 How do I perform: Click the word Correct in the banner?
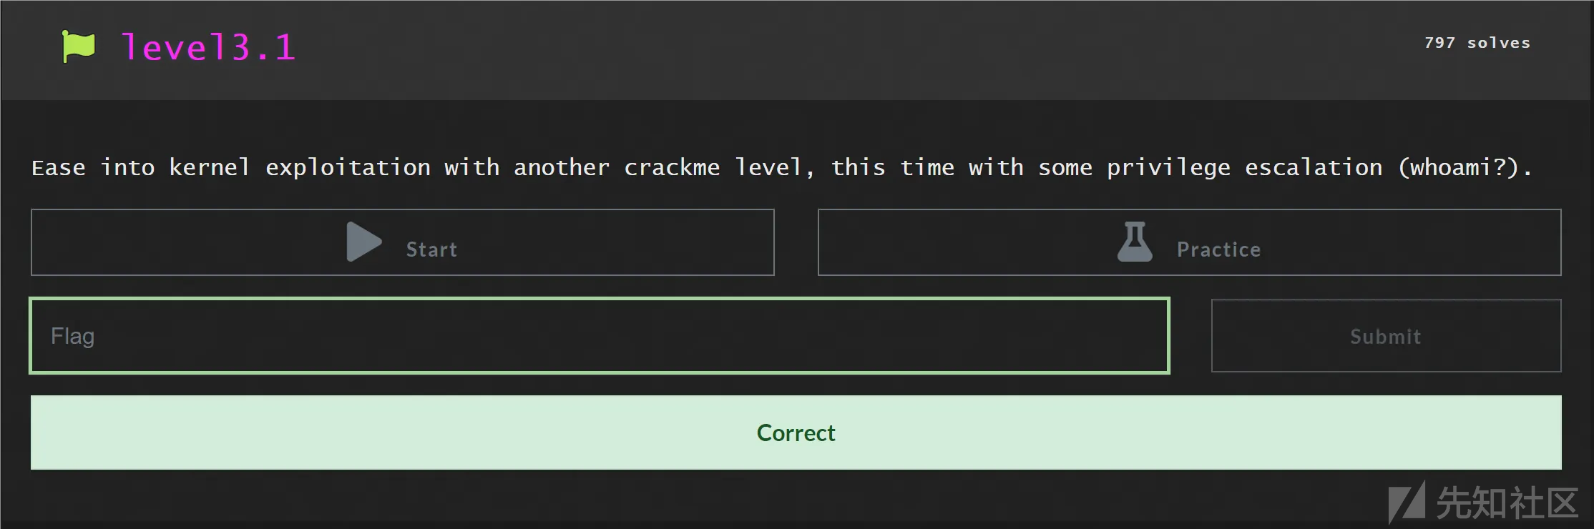[796, 432]
